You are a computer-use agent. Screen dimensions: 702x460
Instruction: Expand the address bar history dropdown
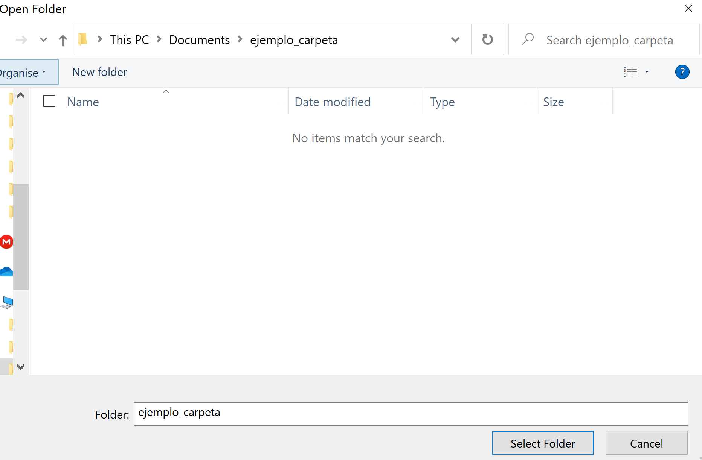pos(455,39)
